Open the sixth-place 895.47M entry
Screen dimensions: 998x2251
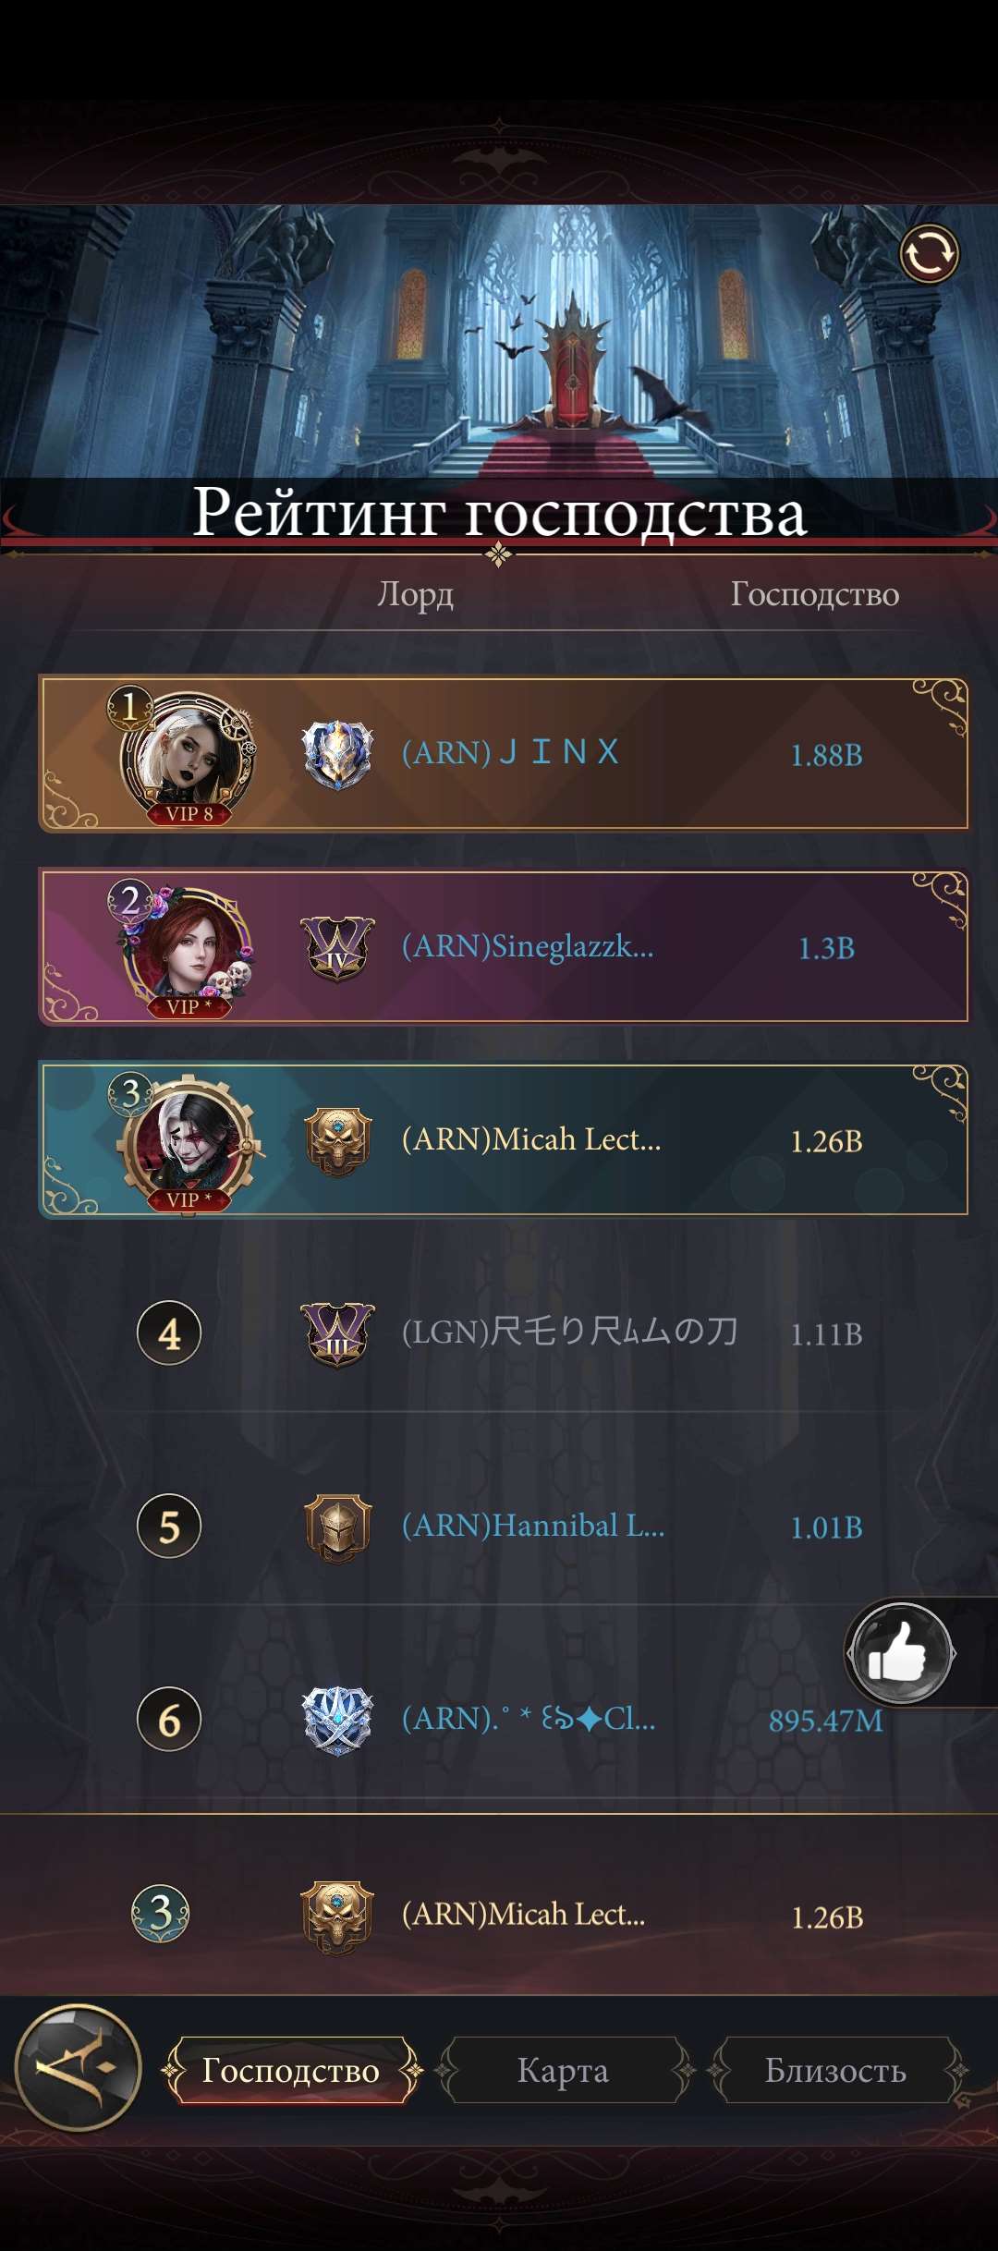(499, 1720)
